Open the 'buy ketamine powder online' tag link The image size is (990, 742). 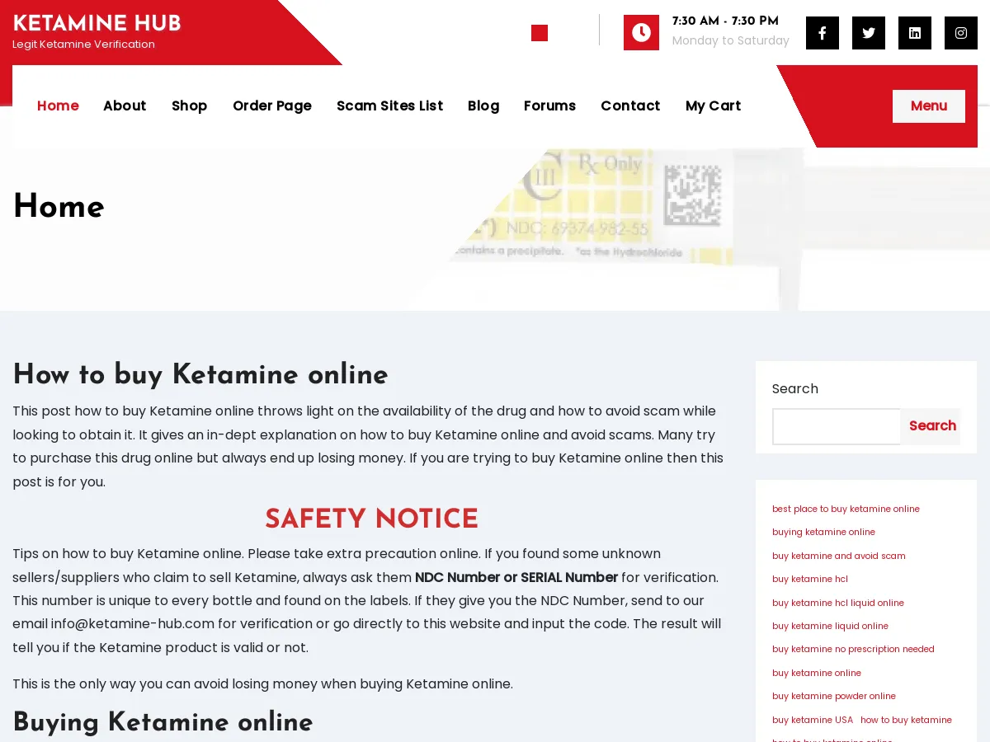(833, 696)
